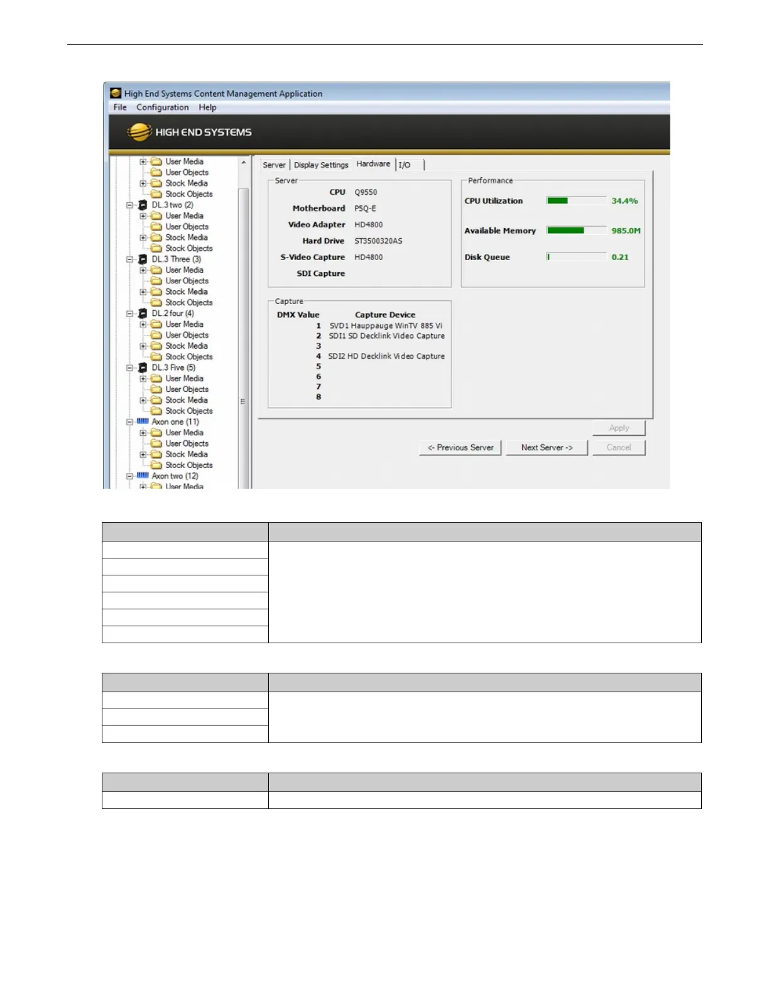Viewport: 769px width, 995px height.
Task: Click Stock Media folder icon under DL.2 four
Action: click(156, 345)
